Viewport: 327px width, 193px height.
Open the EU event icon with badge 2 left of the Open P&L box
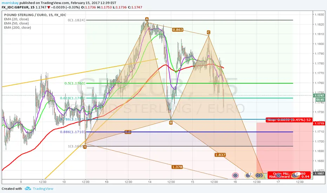click(x=248, y=175)
